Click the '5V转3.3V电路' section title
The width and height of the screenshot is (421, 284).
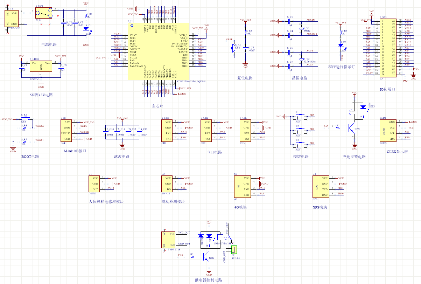pyautogui.click(x=41, y=95)
